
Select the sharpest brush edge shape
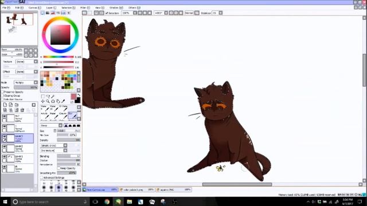pos(66,126)
